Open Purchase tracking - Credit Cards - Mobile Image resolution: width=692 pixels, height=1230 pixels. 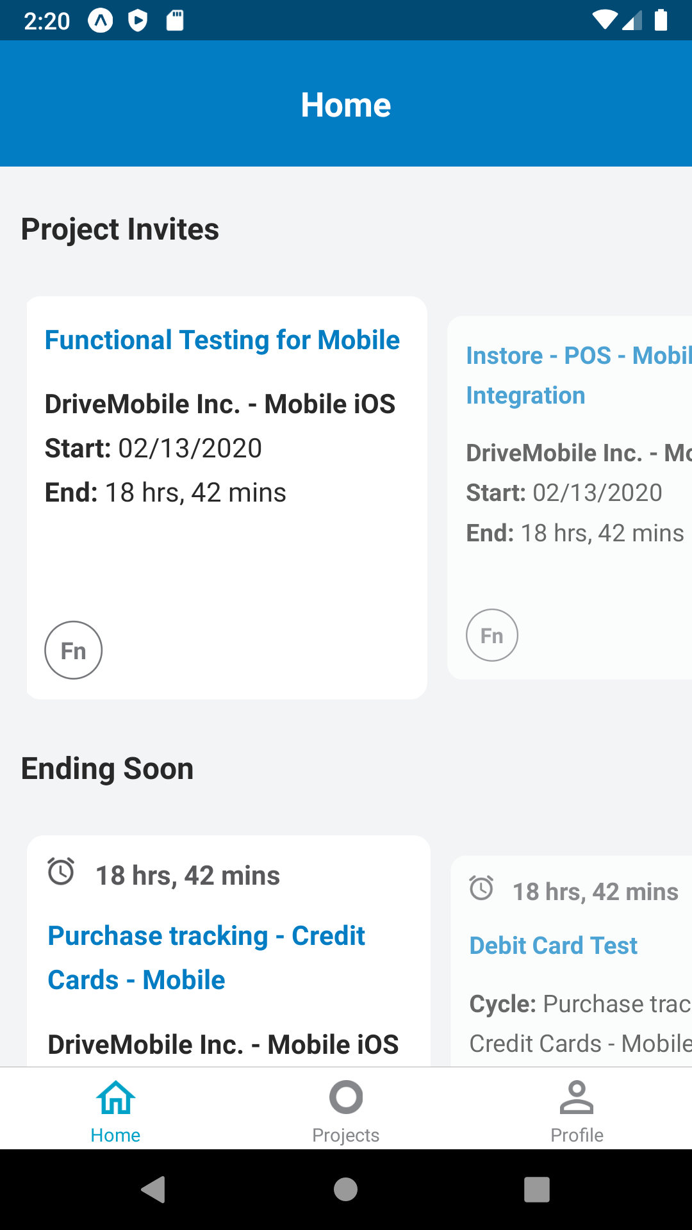click(206, 958)
